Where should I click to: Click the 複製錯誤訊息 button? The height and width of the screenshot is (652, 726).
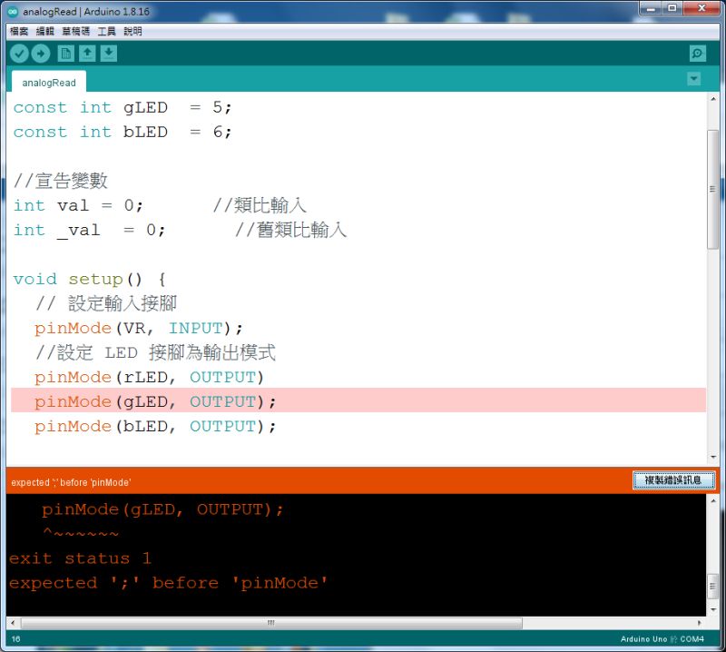[673, 481]
